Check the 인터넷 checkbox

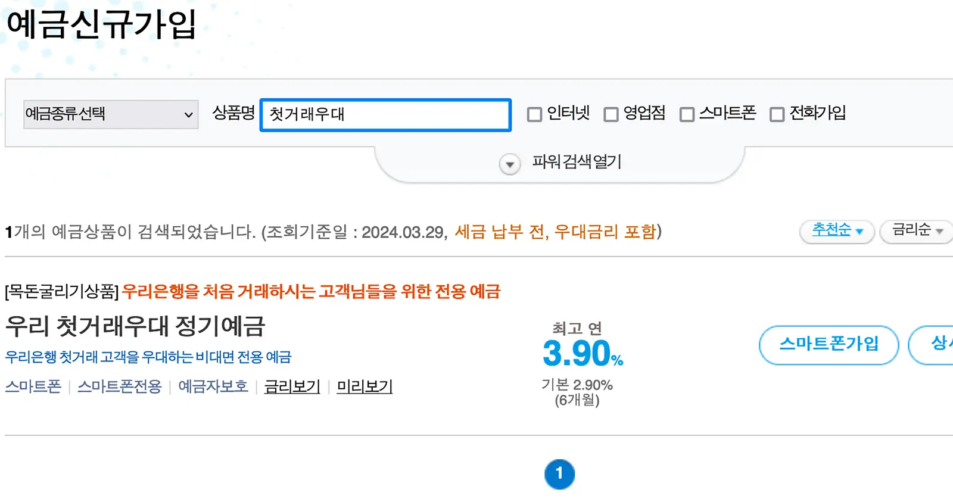[x=534, y=114]
